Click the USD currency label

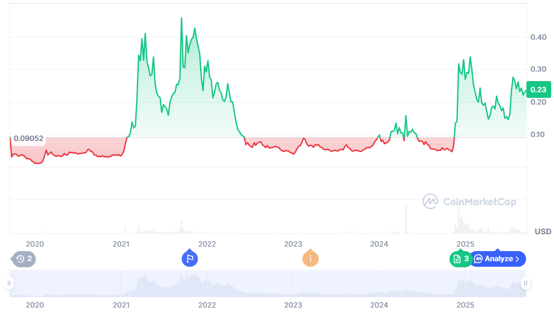coord(542,231)
